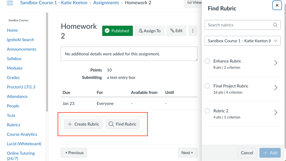Select the Rubric 2 radio button
The image size is (286, 161).
(207, 111)
